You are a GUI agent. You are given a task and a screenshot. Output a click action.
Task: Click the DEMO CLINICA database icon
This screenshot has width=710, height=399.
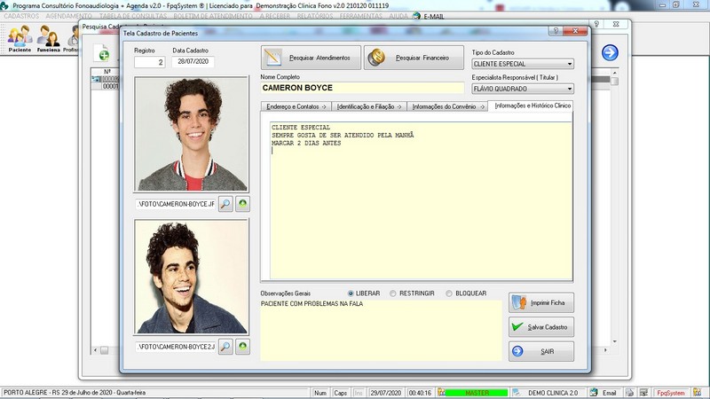click(x=517, y=393)
